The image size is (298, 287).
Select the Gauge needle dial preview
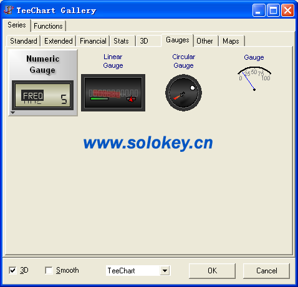[x=254, y=79]
